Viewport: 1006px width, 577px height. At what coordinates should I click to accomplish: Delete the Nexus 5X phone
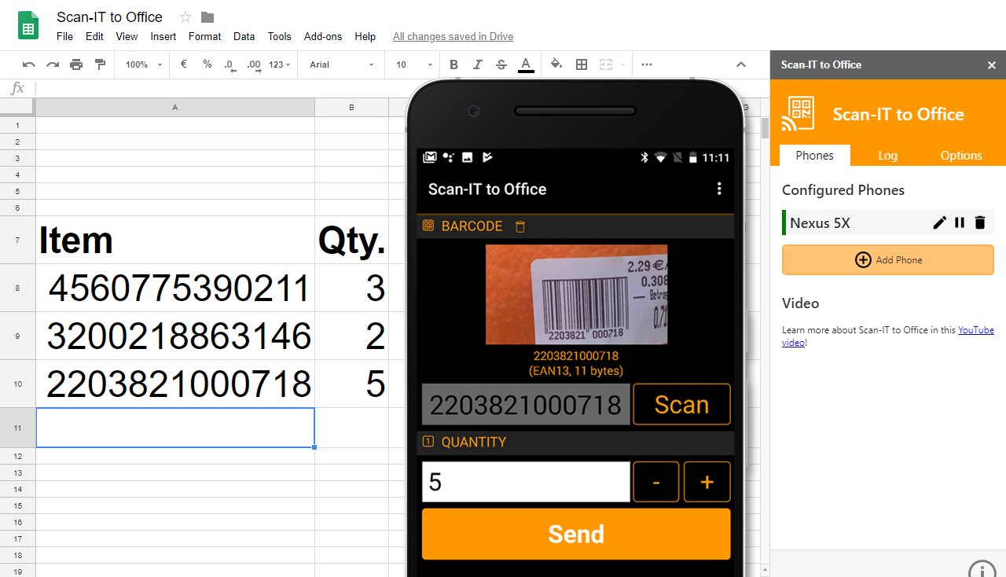[x=980, y=222]
